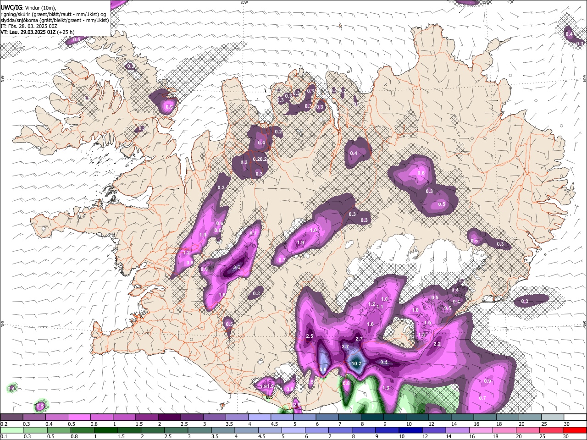This screenshot has height=440, width=587.
Task: Select the '5.8' value on the blue patch
Action: coord(323,369)
